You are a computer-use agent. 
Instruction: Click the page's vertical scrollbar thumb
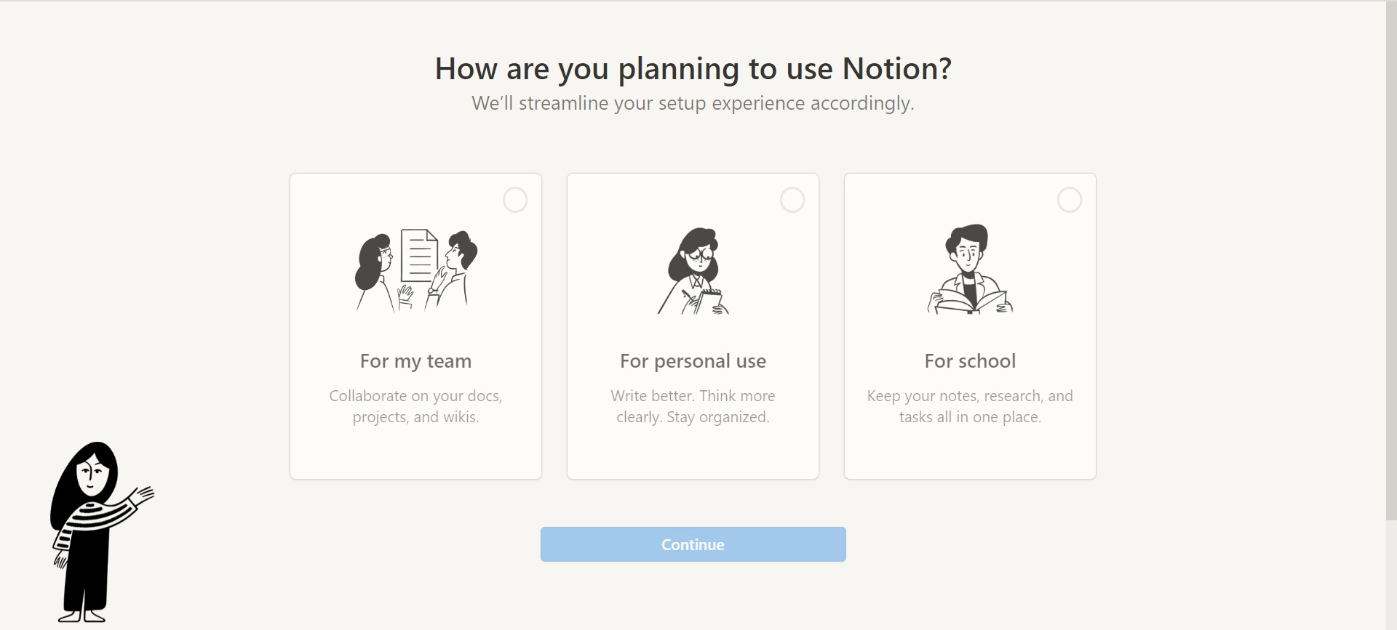pos(1391,262)
